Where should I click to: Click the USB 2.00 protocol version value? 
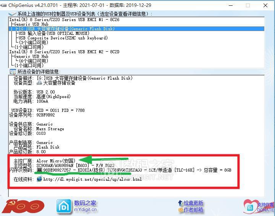(x=45, y=92)
